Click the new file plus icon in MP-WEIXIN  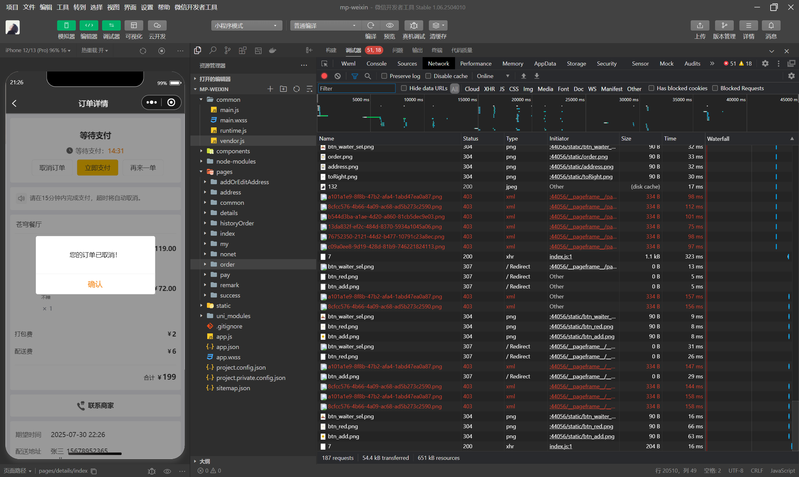pos(270,89)
